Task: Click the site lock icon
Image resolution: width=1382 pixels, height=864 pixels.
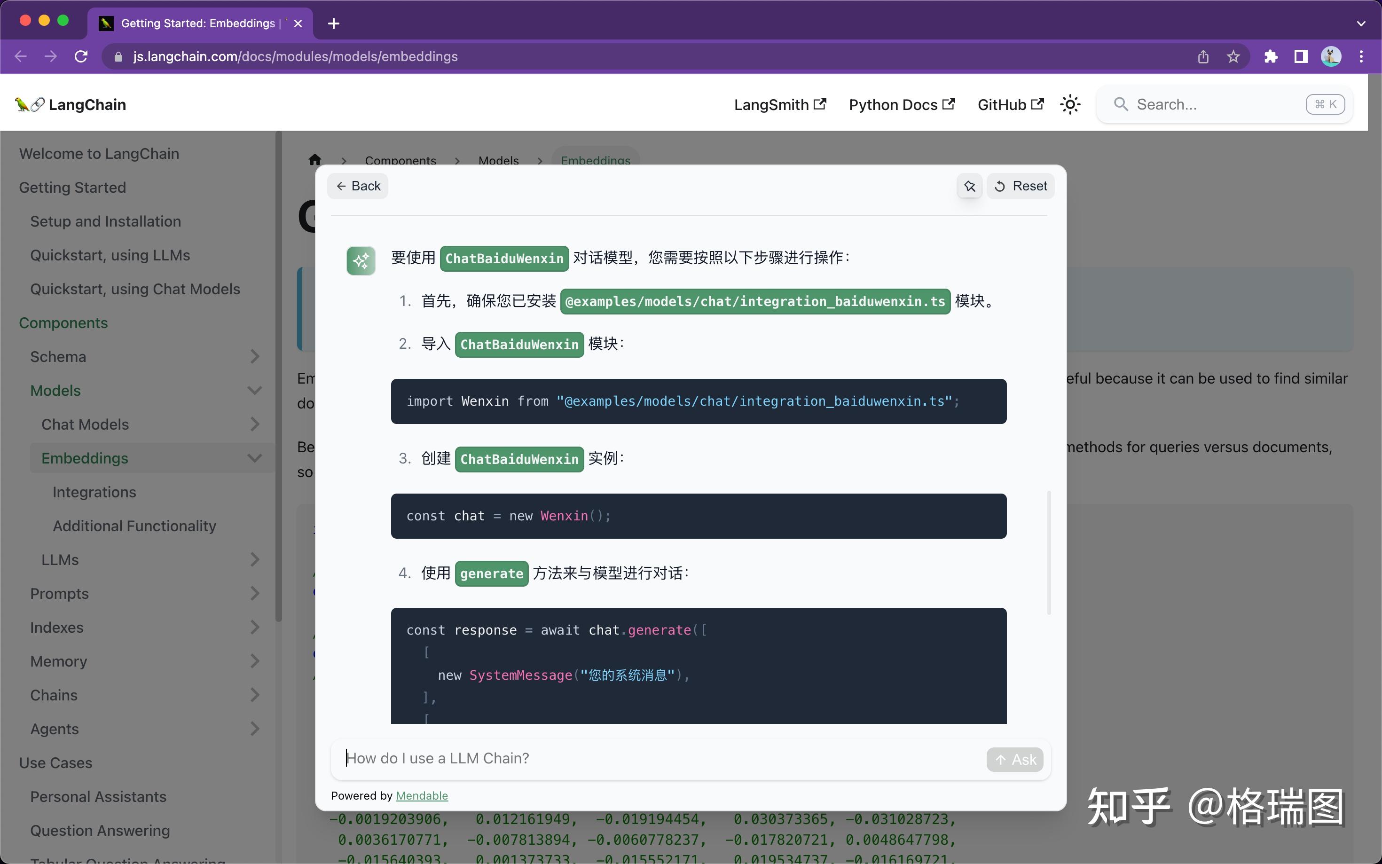Action: pos(118,56)
